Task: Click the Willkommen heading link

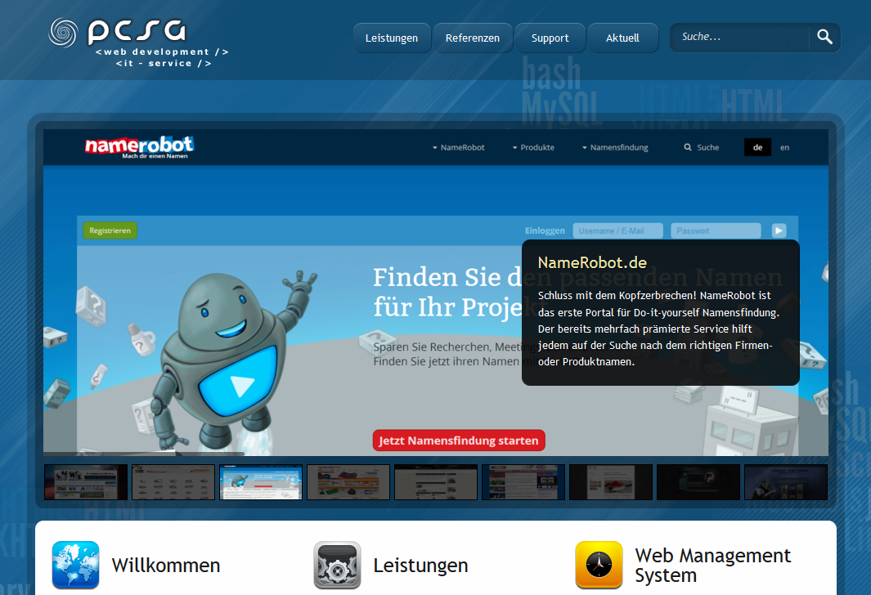Action: coord(166,565)
